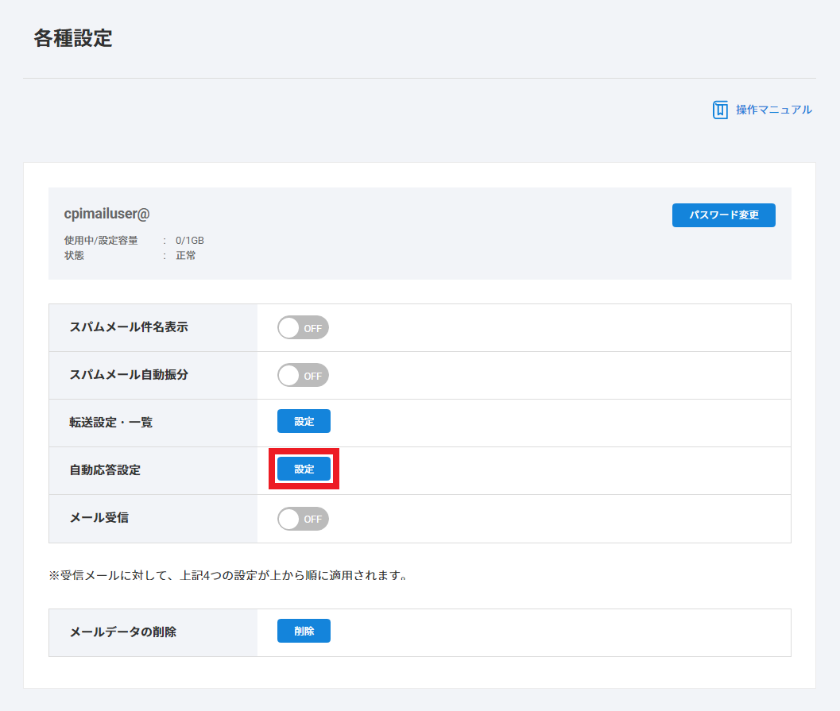Screen dimensions: 840x711
Task: Select the メール受信 row label
Action: 99,518
